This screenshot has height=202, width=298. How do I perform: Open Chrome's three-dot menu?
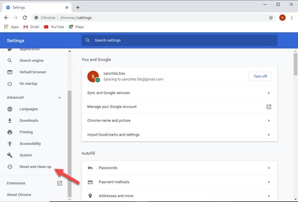(x=292, y=18)
